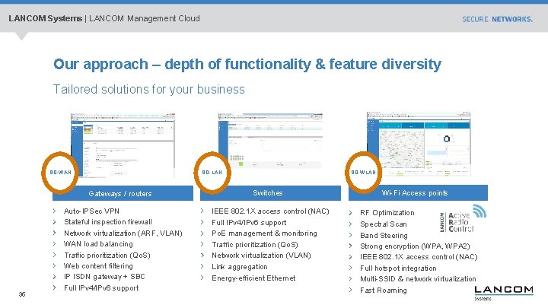Viewport: 548px width, 308px height.
Task: Select the Gateways / routers header bar
Action: point(123,193)
